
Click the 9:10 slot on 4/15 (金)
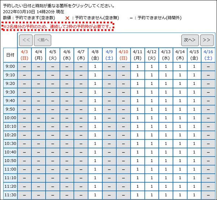pos(194,75)
